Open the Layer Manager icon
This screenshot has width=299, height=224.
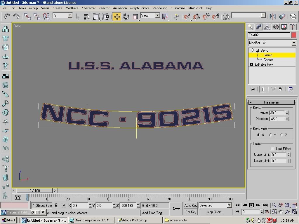293,17
